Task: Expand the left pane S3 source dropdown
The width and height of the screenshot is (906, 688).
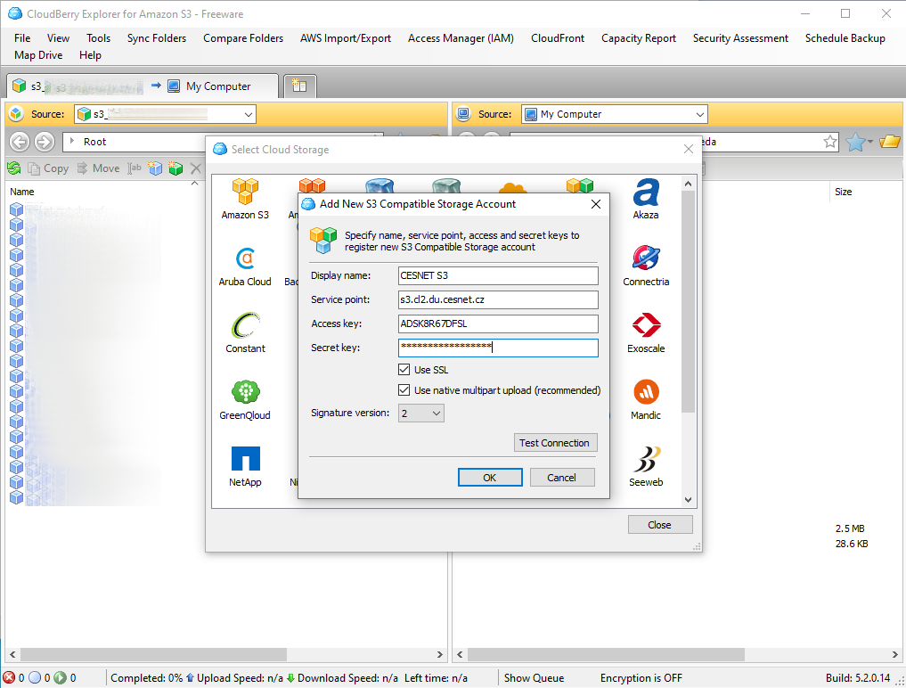Action: [248, 114]
